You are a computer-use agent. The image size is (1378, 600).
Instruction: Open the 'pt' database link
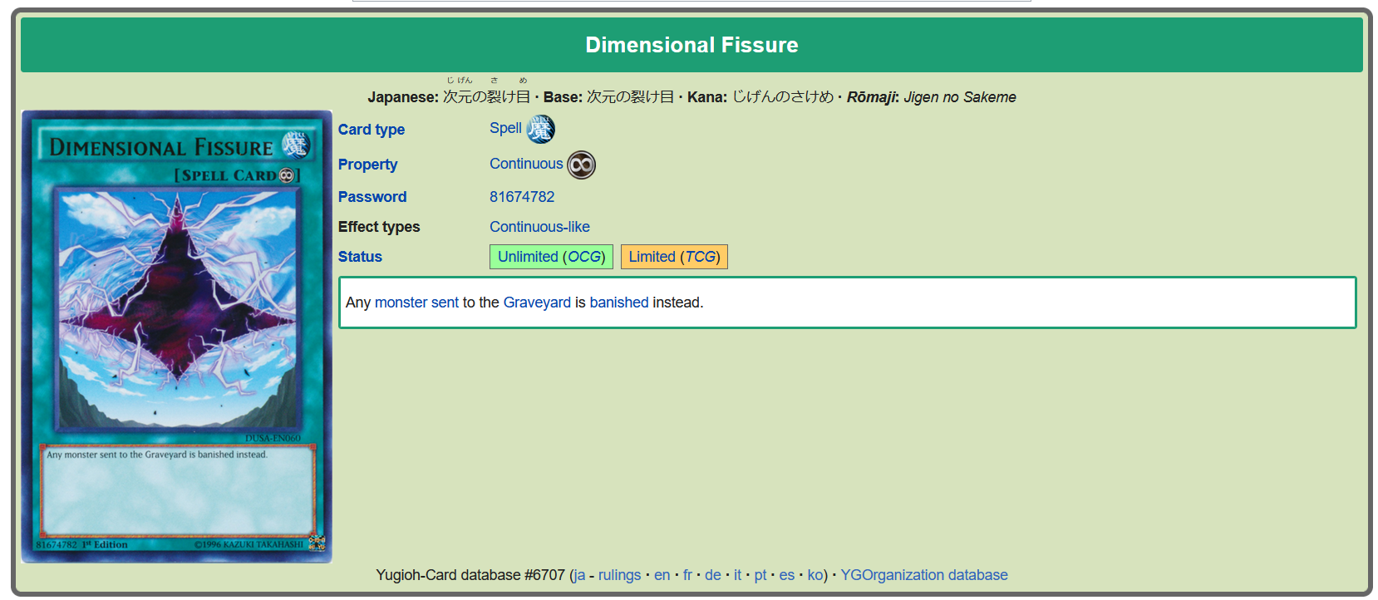[x=760, y=575]
